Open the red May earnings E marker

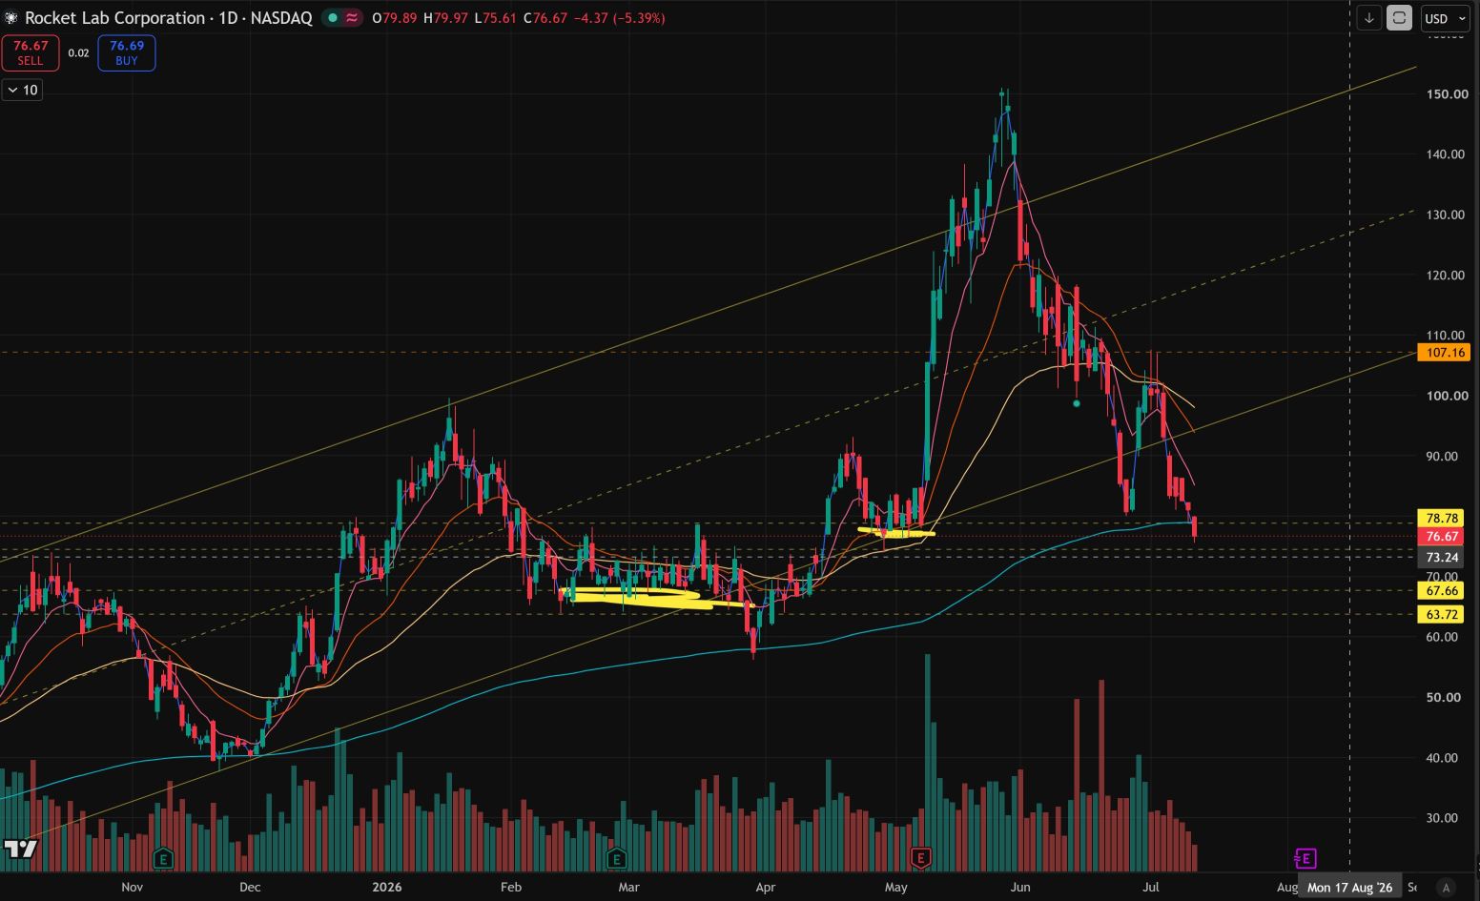920,858
